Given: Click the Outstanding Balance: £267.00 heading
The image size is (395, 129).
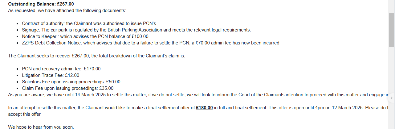Looking at the screenshot, I should tap(41, 4).
